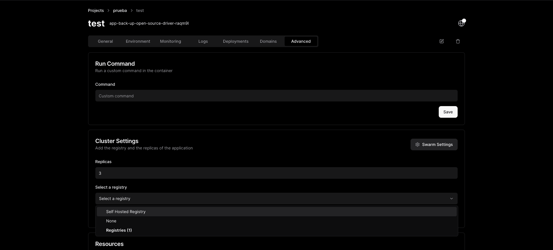
Task: Open the prueba breadcrumb link
Action: click(120, 10)
